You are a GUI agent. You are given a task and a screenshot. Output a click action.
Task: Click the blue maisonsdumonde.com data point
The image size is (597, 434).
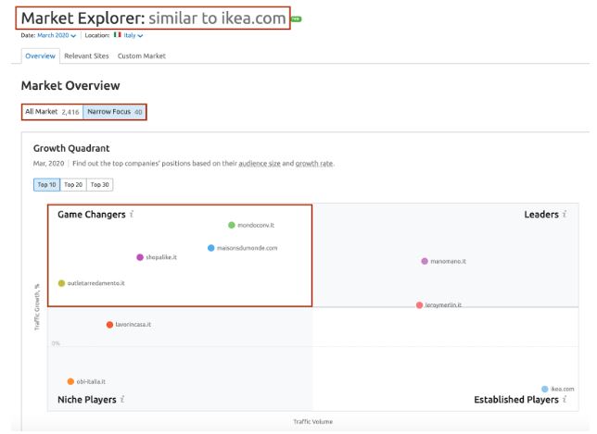tap(211, 248)
